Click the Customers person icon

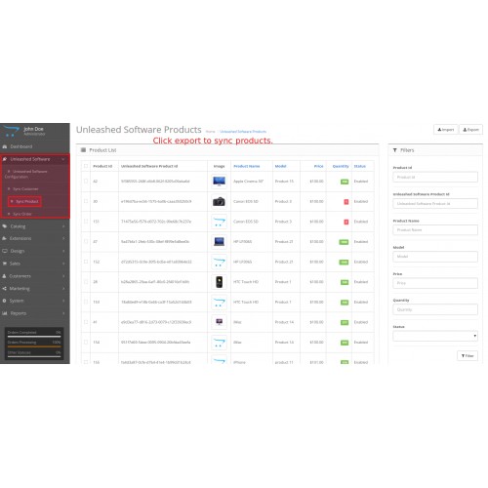click(5, 276)
